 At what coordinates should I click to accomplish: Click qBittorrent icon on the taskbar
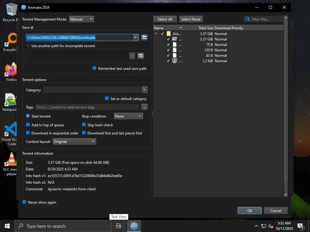[134, 226]
